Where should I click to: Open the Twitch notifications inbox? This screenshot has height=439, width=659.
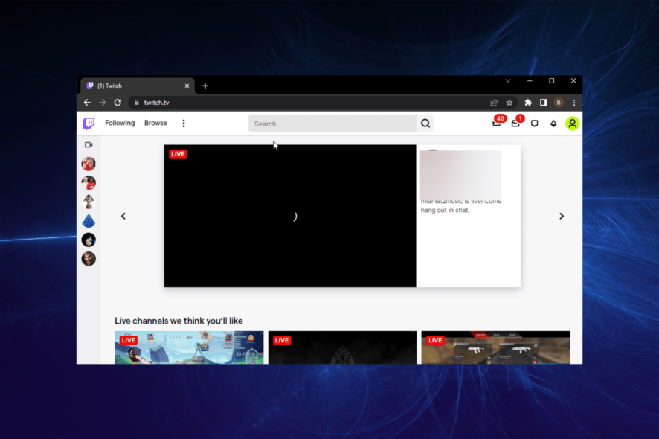click(x=496, y=124)
